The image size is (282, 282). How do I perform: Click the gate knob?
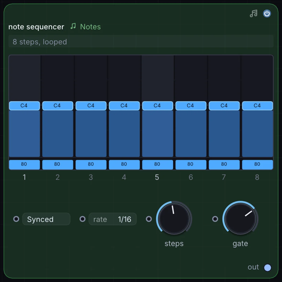point(240,219)
